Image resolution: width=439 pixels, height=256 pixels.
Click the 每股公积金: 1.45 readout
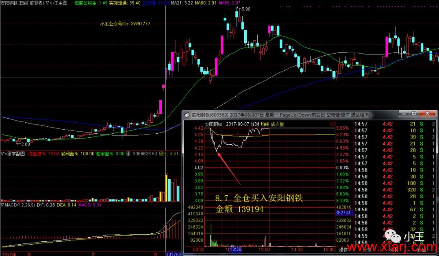tap(91, 3)
